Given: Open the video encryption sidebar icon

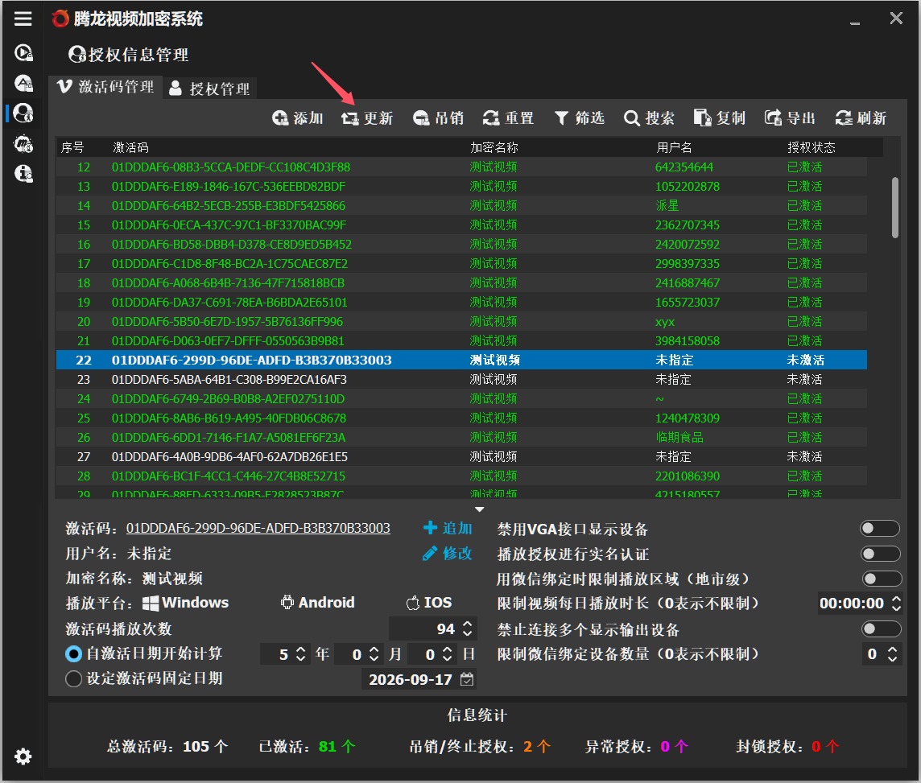Looking at the screenshot, I should [x=23, y=53].
